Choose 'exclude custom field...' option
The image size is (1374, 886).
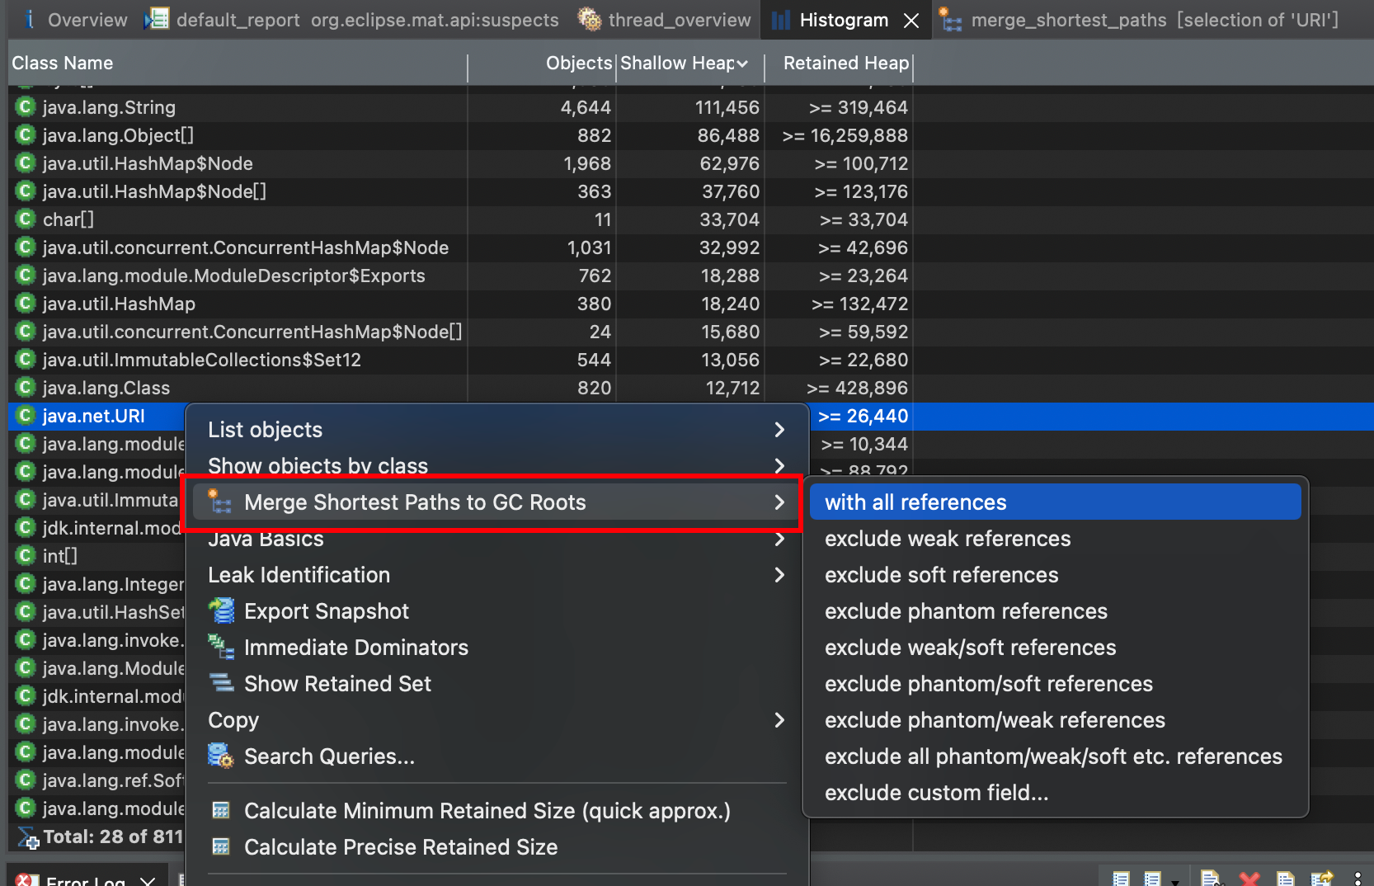coord(1056,793)
